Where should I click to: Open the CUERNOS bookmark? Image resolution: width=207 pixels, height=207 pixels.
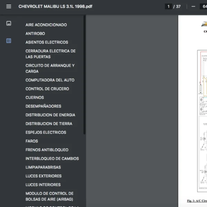coord(35,97)
